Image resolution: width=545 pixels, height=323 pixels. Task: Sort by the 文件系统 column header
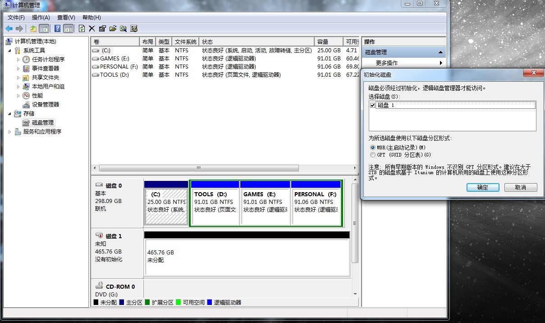[186, 42]
